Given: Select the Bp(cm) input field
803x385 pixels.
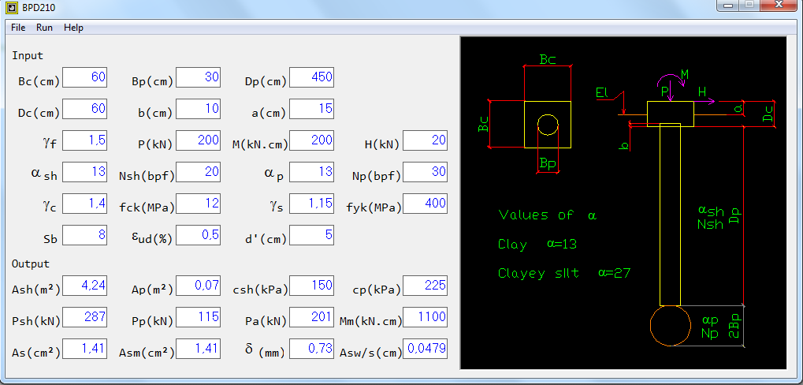Looking at the screenshot, I should tap(199, 78).
